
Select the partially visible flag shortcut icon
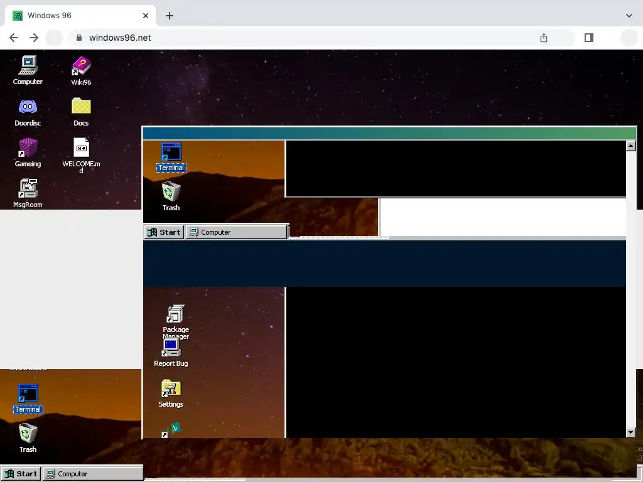coord(171,430)
